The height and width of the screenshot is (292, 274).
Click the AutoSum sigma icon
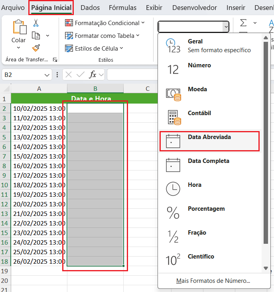243,23
